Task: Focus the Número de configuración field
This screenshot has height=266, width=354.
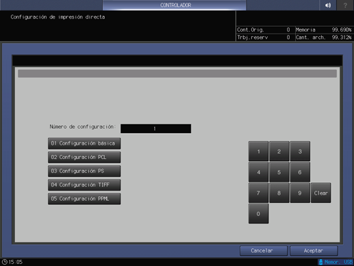Action: (155, 129)
